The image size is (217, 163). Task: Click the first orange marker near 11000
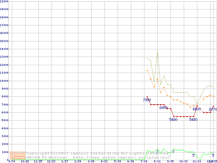click(x=147, y=70)
